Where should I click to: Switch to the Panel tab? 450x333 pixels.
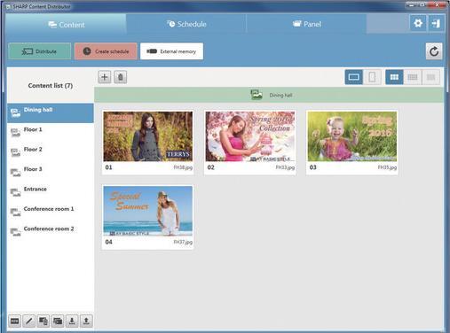[x=306, y=24]
